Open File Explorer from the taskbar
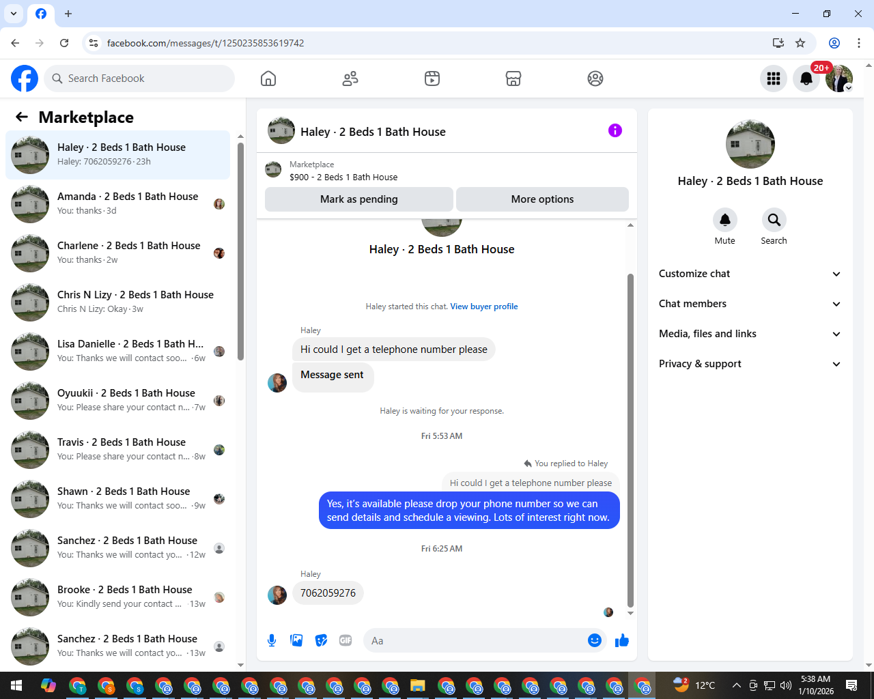 coord(418,685)
